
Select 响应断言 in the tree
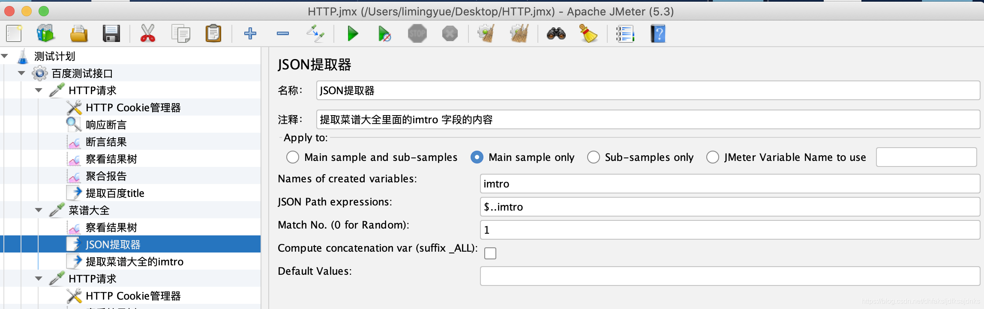pos(106,125)
